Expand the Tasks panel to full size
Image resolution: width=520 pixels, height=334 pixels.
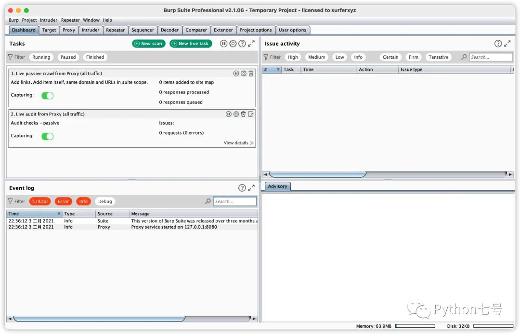(251, 43)
